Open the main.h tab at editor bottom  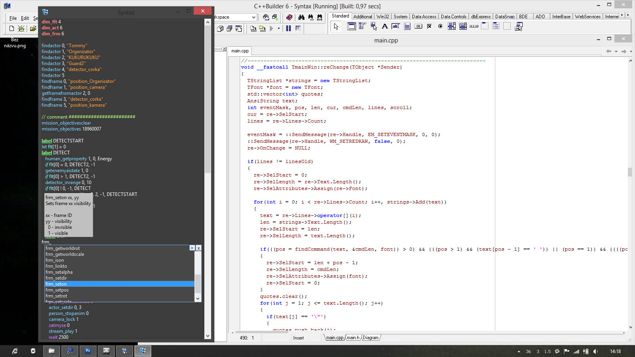(x=353, y=338)
